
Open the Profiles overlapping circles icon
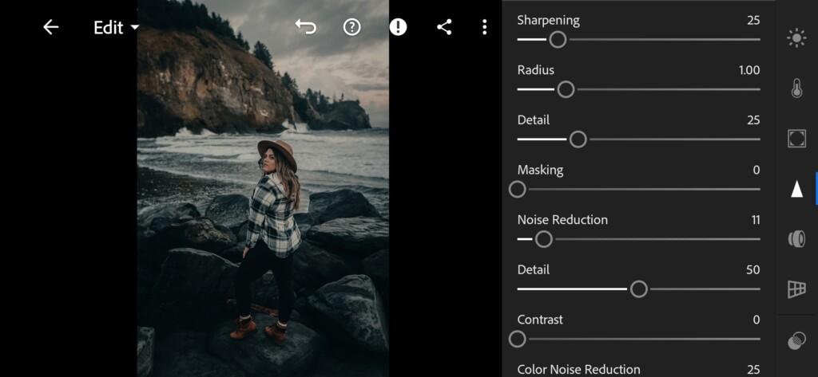(796, 341)
